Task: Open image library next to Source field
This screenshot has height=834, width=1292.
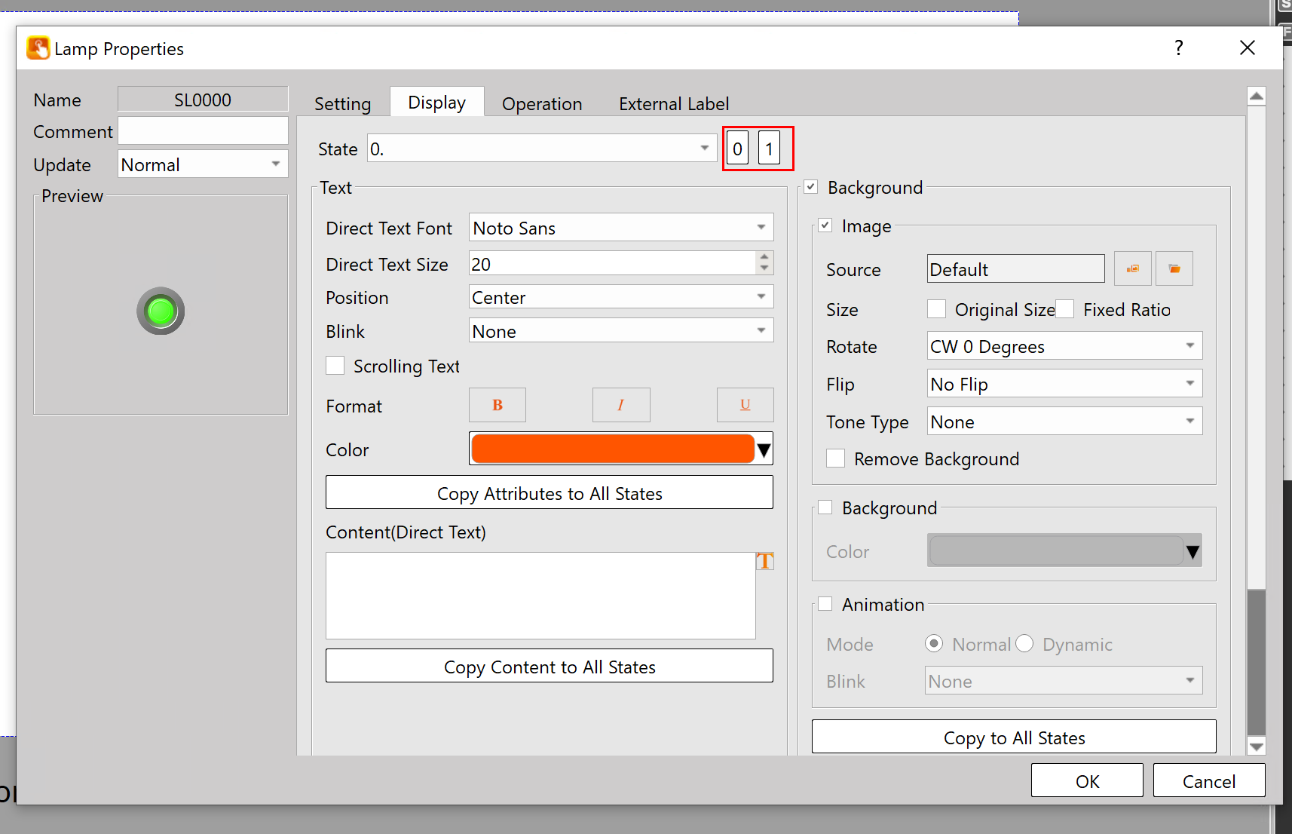Action: [1132, 269]
